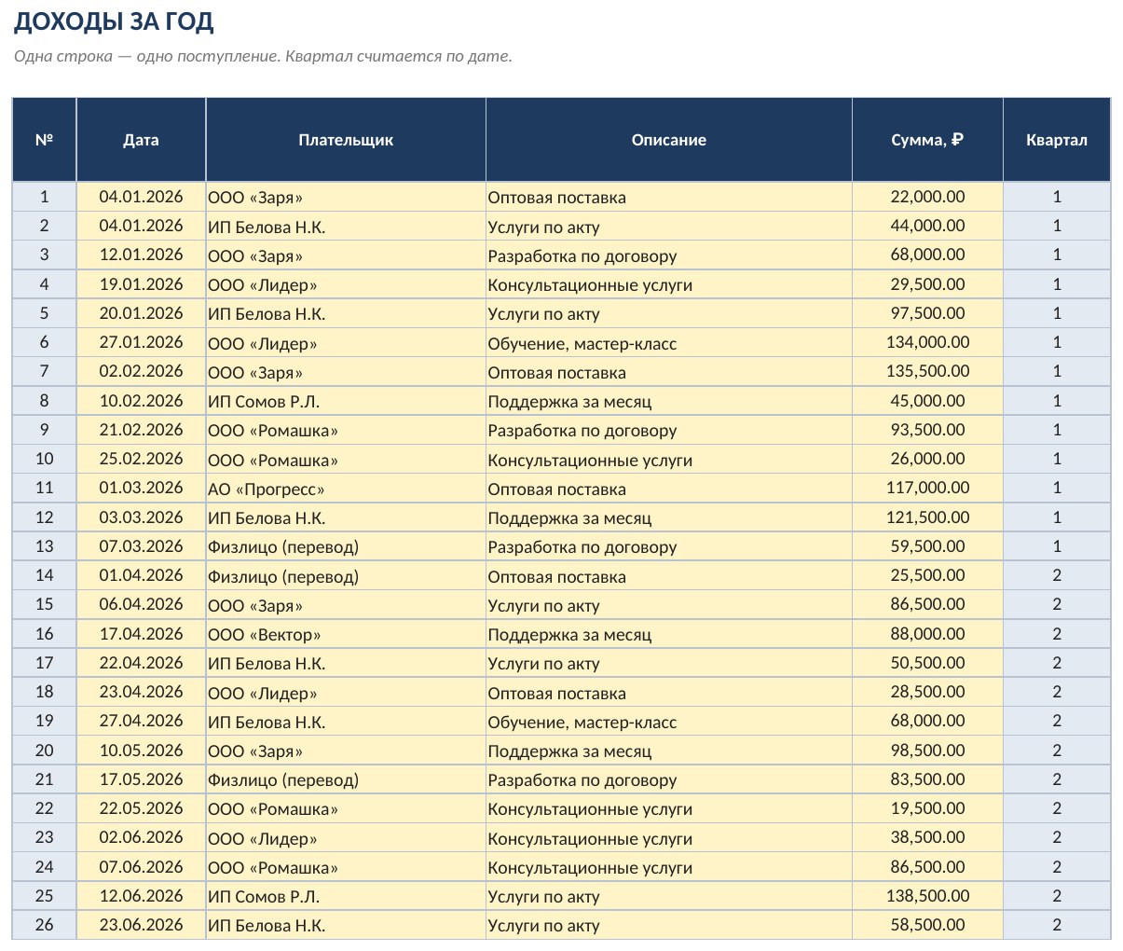Click the date 25.02.2026
This screenshot has height=951, width=1123.
[141, 459]
